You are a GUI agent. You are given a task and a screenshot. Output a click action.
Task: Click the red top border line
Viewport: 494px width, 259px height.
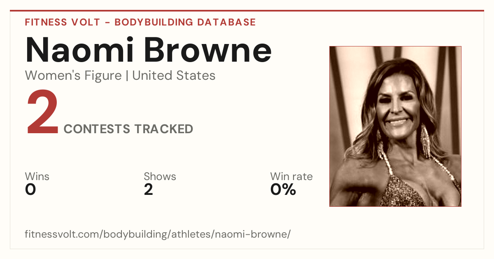pyautogui.click(x=247, y=11)
